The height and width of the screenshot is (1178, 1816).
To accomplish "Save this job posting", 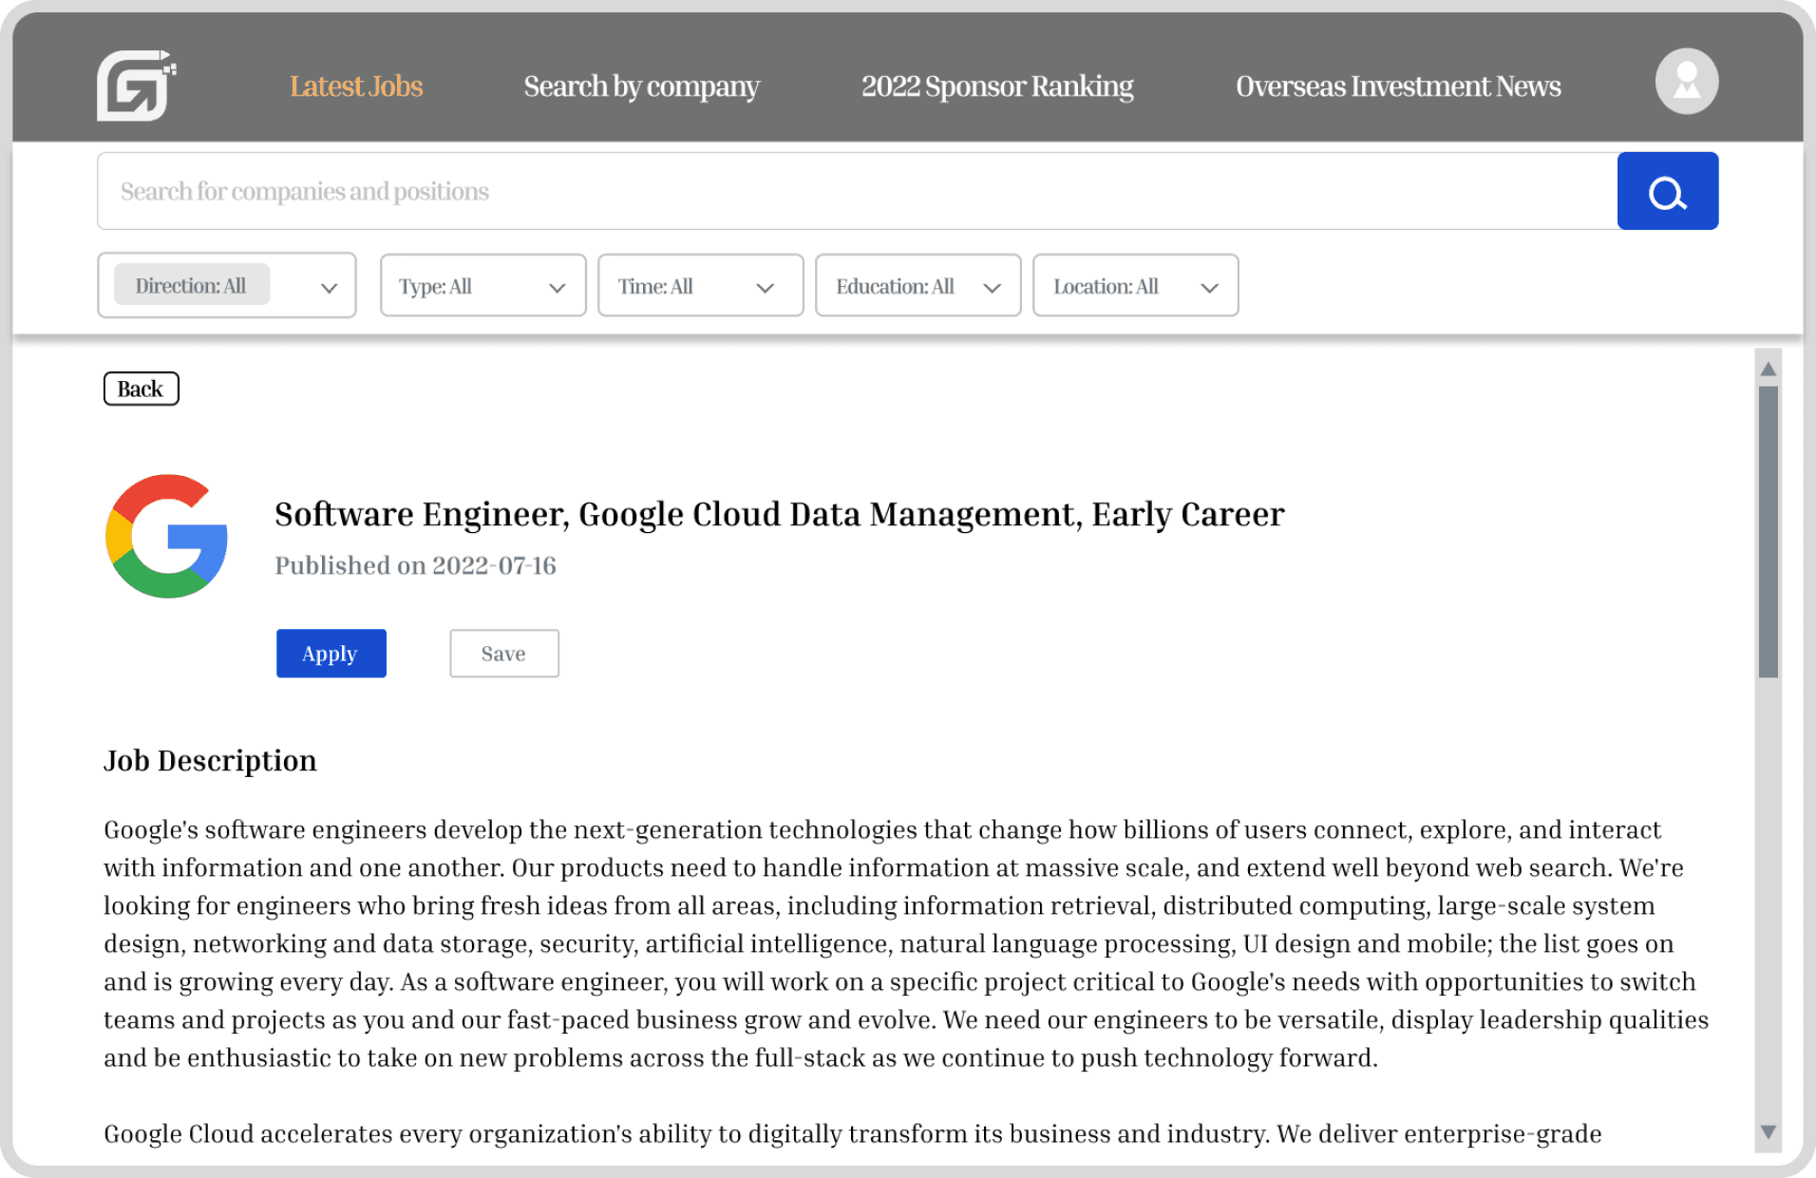I will 503,654.
